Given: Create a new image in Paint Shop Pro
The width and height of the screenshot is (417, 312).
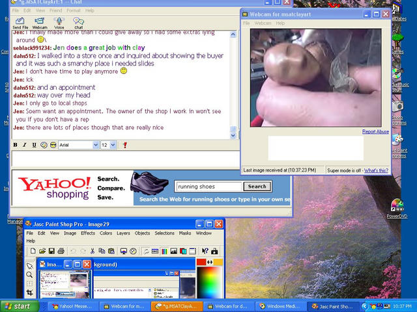Looking at the screenshot, I should pos(33,251).
